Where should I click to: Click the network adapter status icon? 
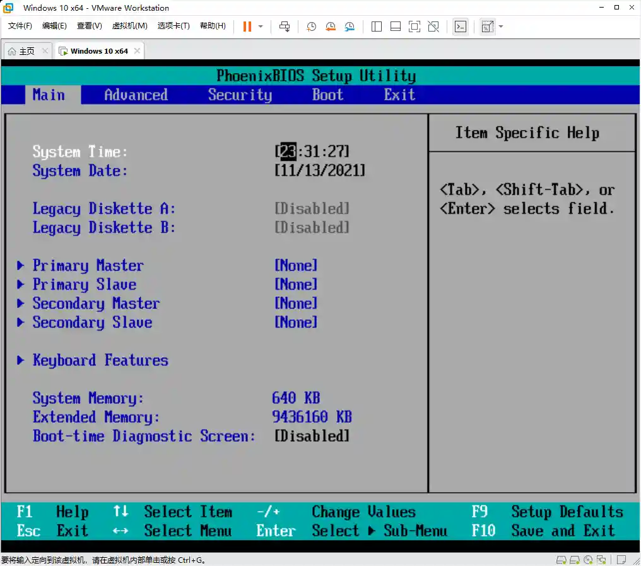pyautogui.click(x=601, y=560)
